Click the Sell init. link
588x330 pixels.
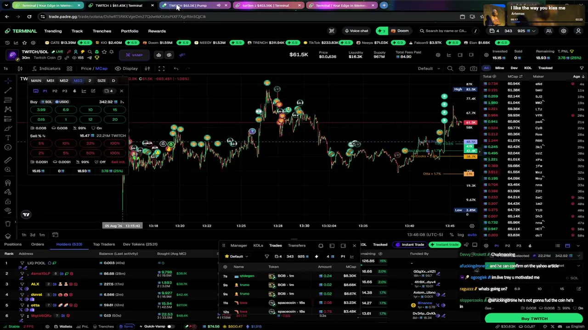pos(118,162)
